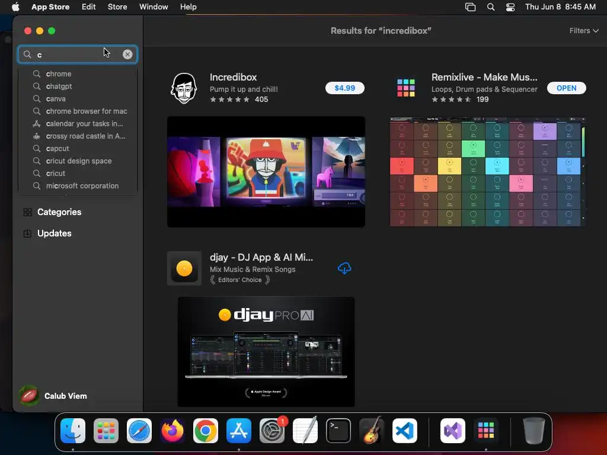The width and height of the screenshot is (607, 455).
Task: Pick "microsoft corporation" suggestion
Action: [x=78, y=185]
